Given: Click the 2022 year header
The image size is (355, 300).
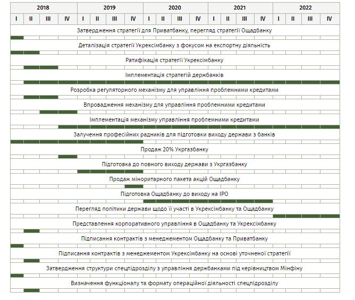Looking at the screenshot, I should (306, 7).
